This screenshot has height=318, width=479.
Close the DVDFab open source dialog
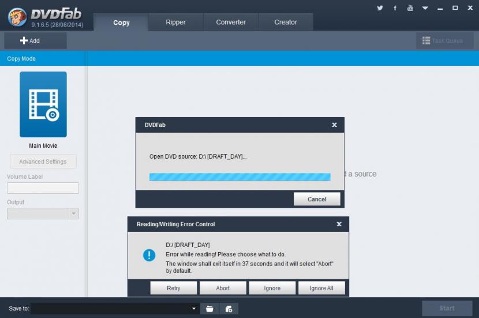click(335, 125)
